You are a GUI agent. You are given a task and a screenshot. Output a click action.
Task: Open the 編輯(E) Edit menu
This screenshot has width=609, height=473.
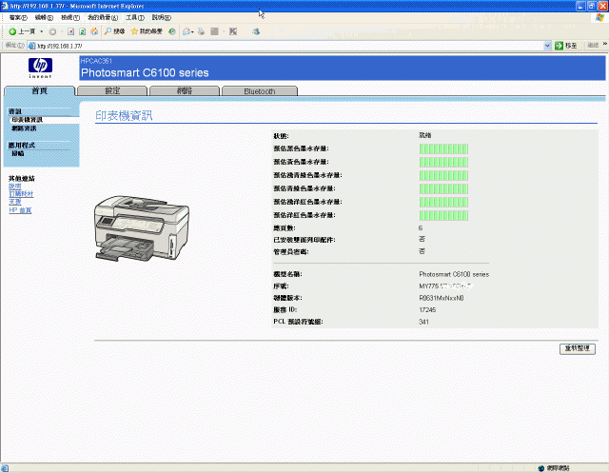(44, 17)
